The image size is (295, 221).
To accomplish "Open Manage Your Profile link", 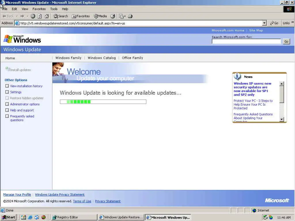I will [17, 195].
